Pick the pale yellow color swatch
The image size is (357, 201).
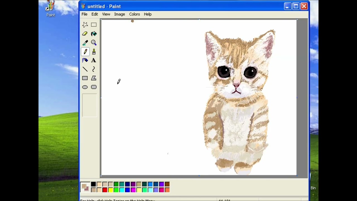point(139,190)
